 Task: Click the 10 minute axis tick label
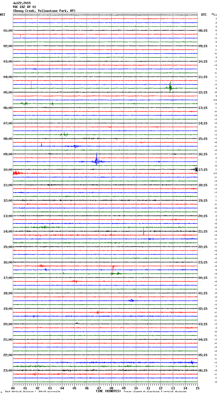(x=136, y=388)
